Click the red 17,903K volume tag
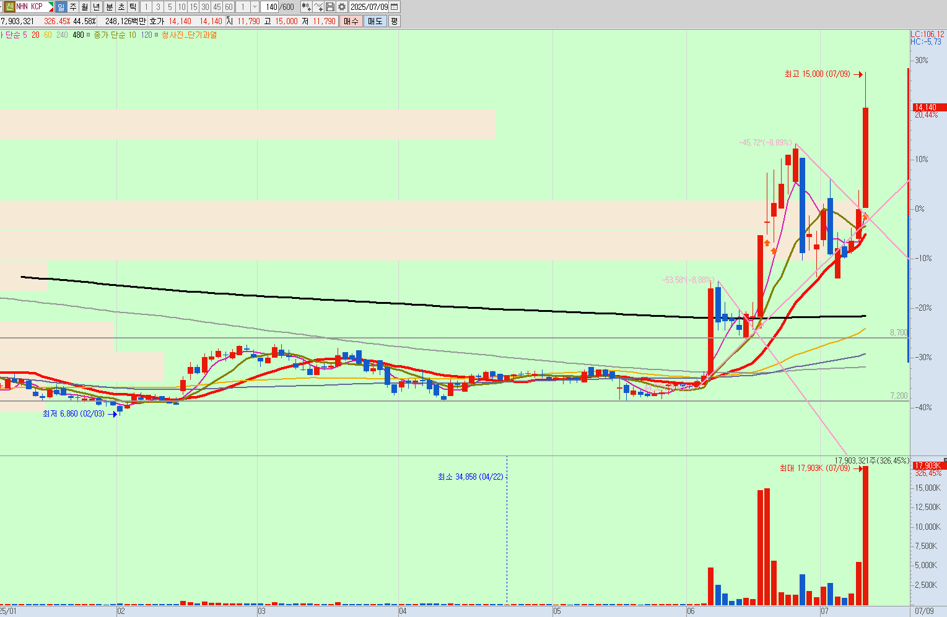947x617 pixels. click(929, 465)
